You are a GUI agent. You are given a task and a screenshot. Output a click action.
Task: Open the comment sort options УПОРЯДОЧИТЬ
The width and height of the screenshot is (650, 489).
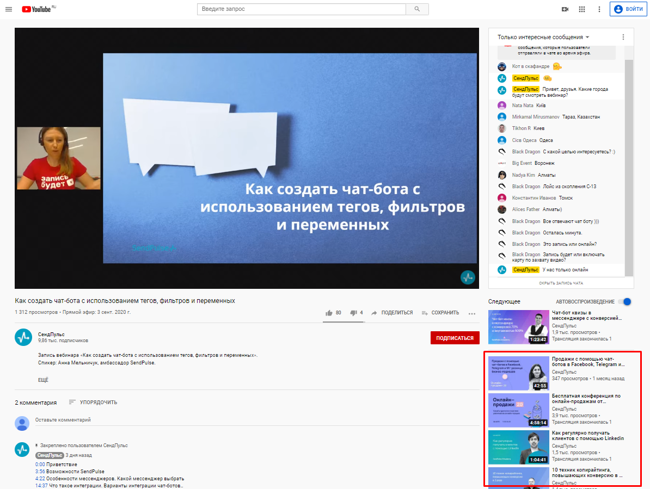pyautogui.click(x=93, y=402)
